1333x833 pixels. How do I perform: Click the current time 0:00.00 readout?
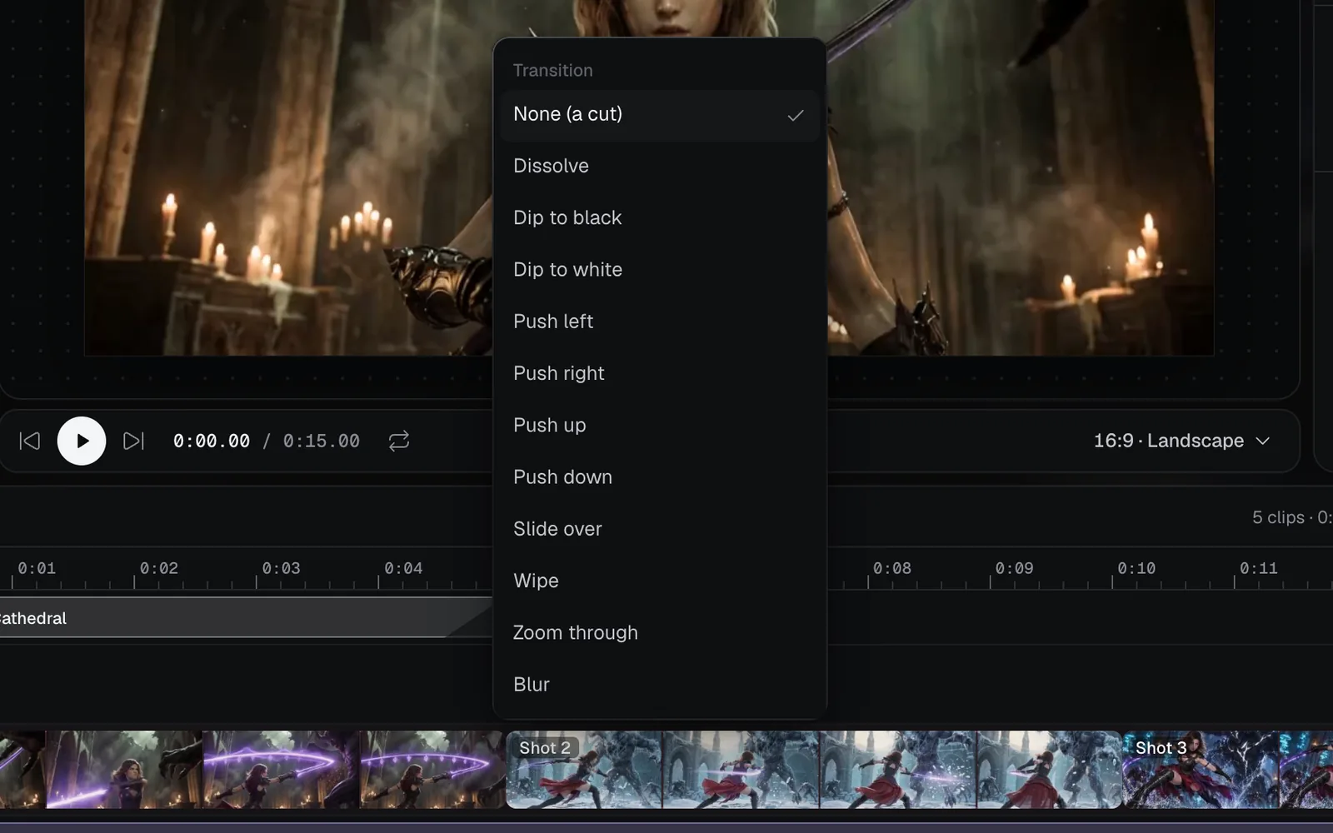tap(212, 441)
